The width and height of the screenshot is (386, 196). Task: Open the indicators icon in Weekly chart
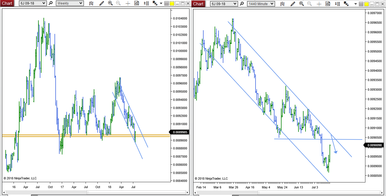pyautogui.click(x=146, y=3)
